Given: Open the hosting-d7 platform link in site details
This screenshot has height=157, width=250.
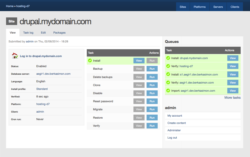Looking at the screenshot, I should [43, 104].
